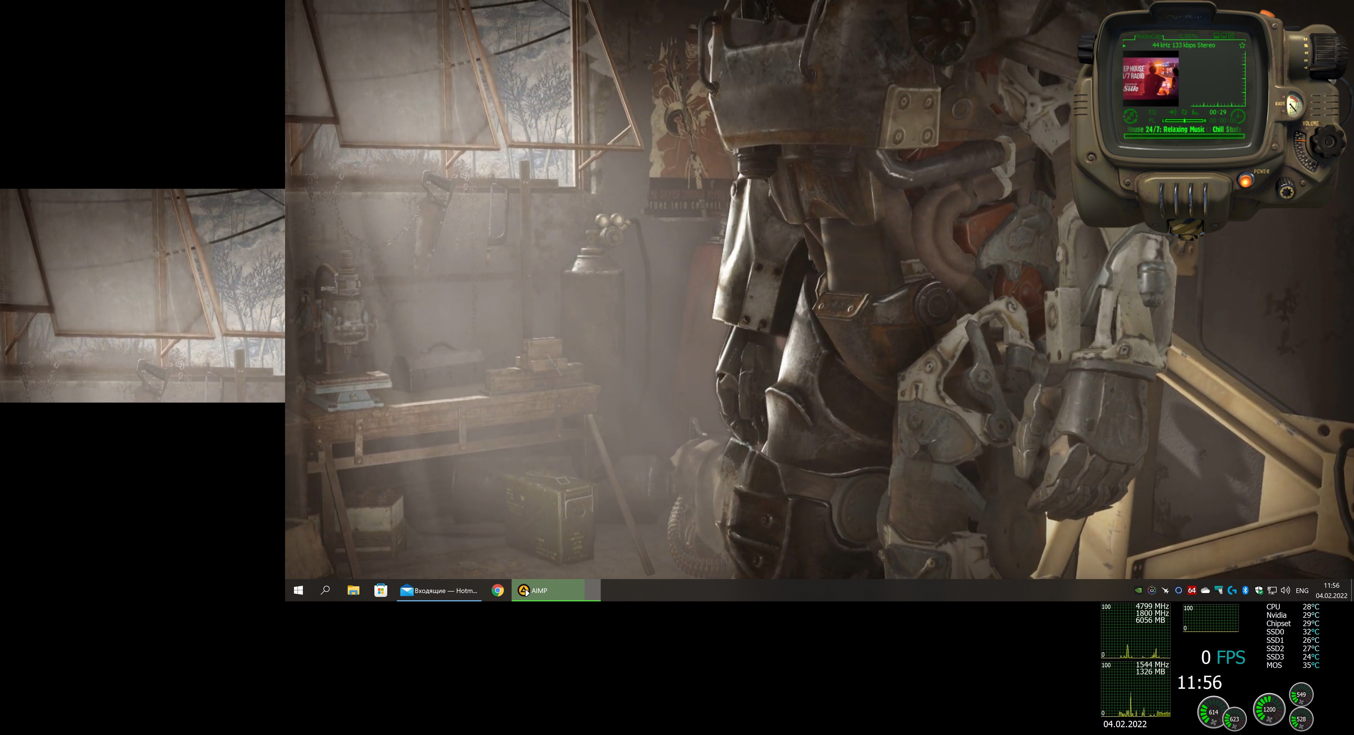Click the 1544 MHz GPU graph widget
The image size is (1354, 735).
click(1135, 689)
